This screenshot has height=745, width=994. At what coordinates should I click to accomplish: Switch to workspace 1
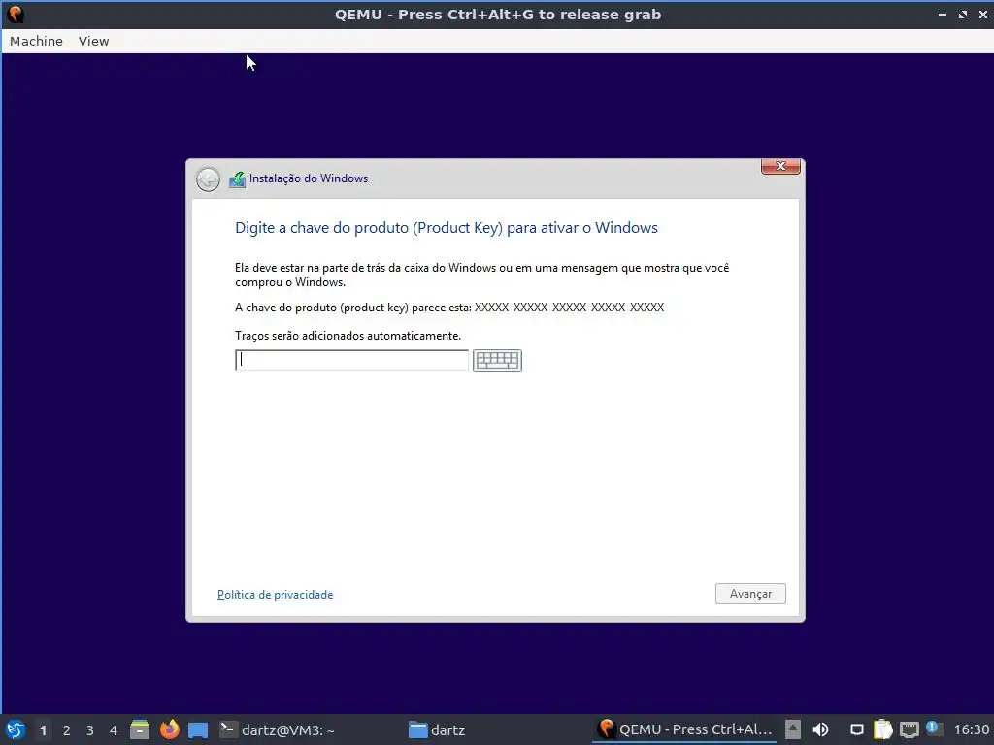(x=43, y=730)
